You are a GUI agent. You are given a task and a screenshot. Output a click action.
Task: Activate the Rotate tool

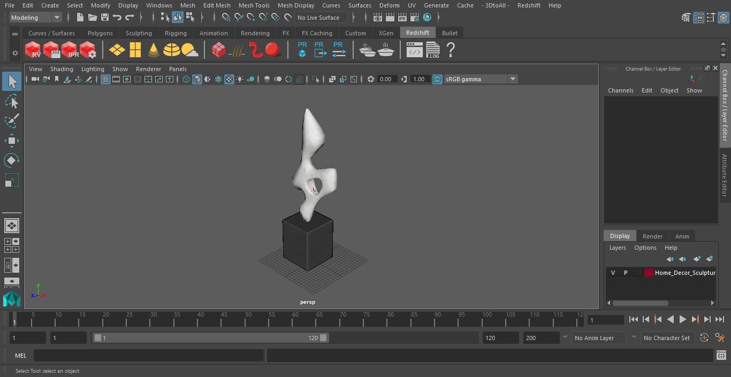click(x=11, y=160)
